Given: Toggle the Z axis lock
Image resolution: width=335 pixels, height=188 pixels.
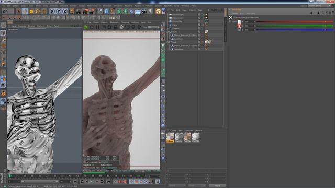Looking at the screenshot, I should click(x=65, y=11).
